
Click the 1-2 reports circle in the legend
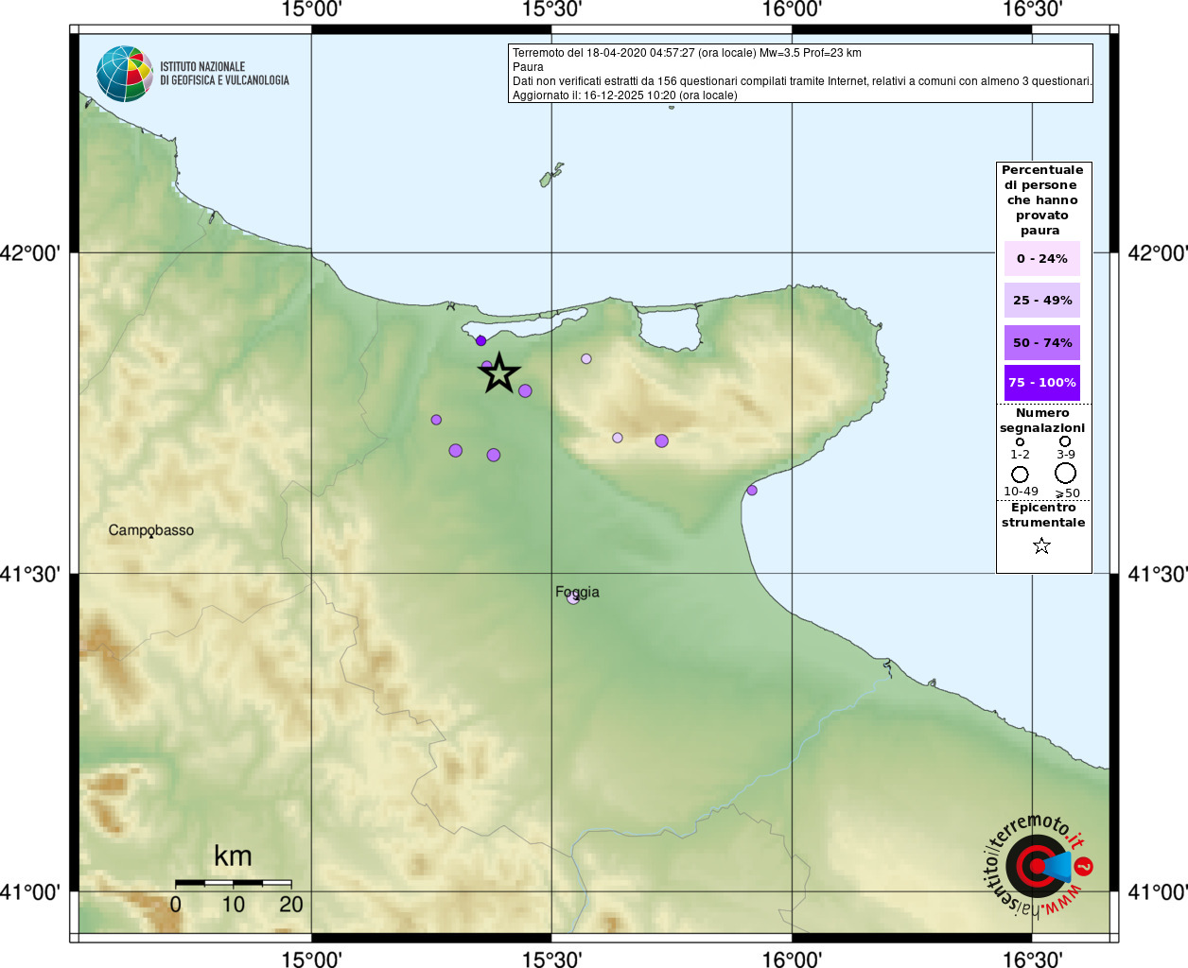click(x=1020, y=441)
